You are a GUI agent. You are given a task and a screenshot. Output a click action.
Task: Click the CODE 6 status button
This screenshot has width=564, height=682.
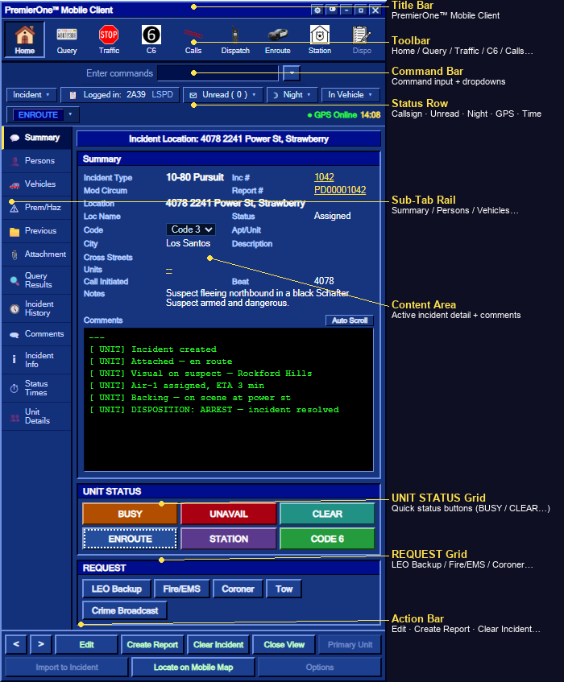coord(327,539)
